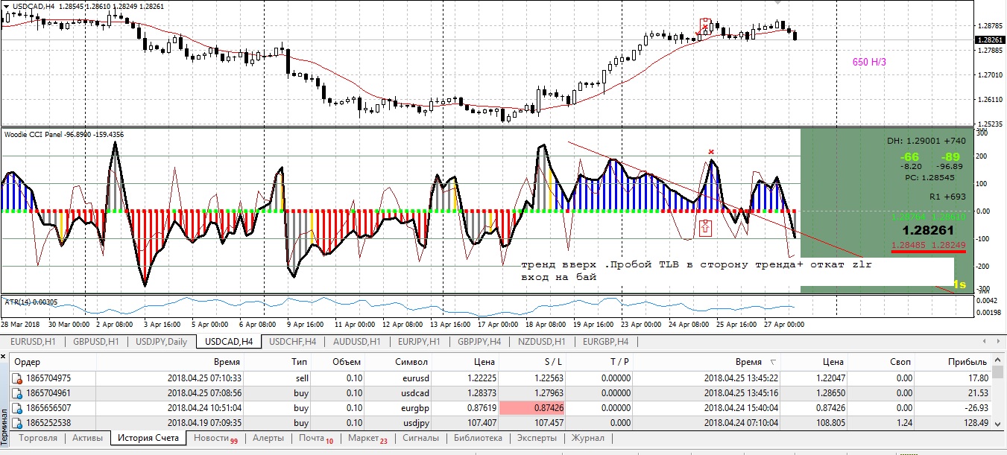Sort history by Прибыль column header
The image size is (1007, 455).
pyautogui.click(x=967, y=361)
